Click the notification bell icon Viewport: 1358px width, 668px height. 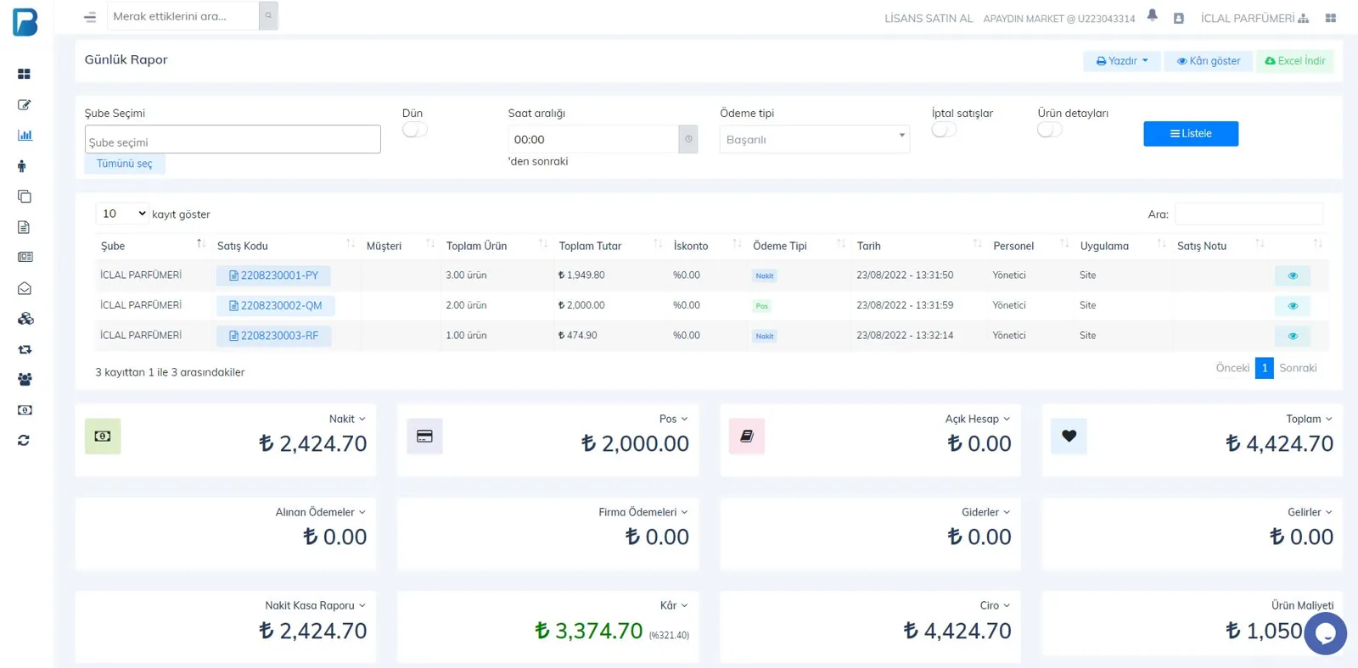pos(1152,15)
